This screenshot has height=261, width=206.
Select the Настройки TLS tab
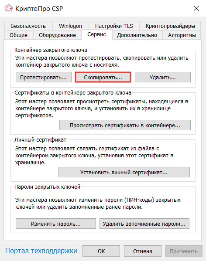click(114, 26)
